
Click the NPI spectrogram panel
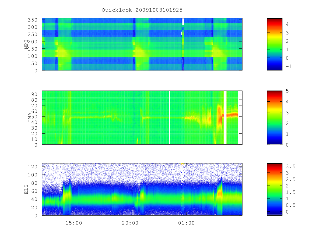click(x=142, y=44)
